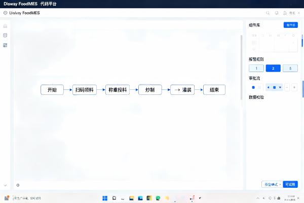This screenshot has width=304, height=203.
Task: Click the right panel scrollbar
Action: coord(302,41)
